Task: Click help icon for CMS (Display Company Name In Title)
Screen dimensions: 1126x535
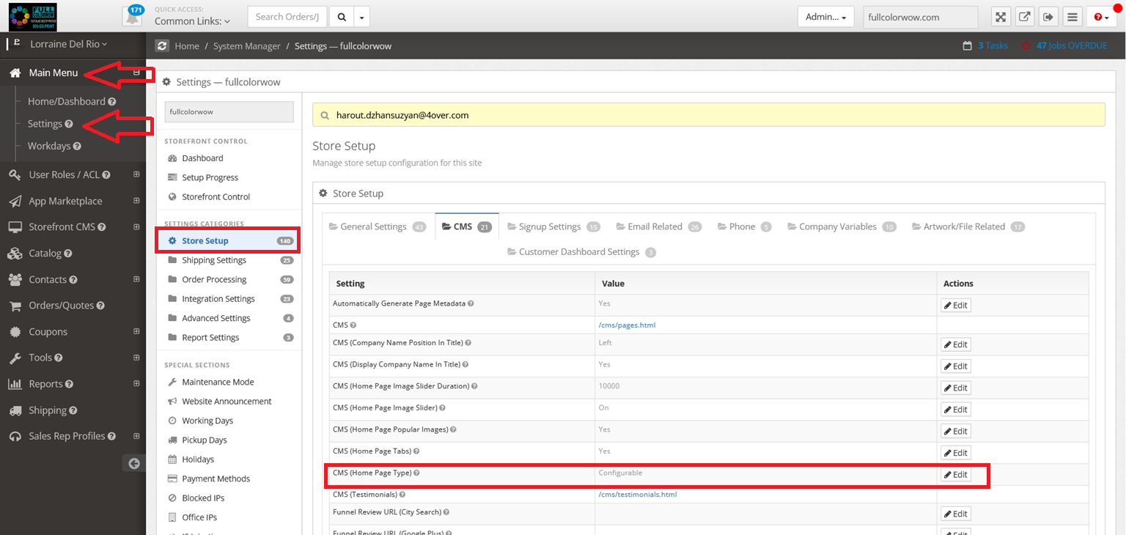Action: pyautogui.click(x=466, y=364)
